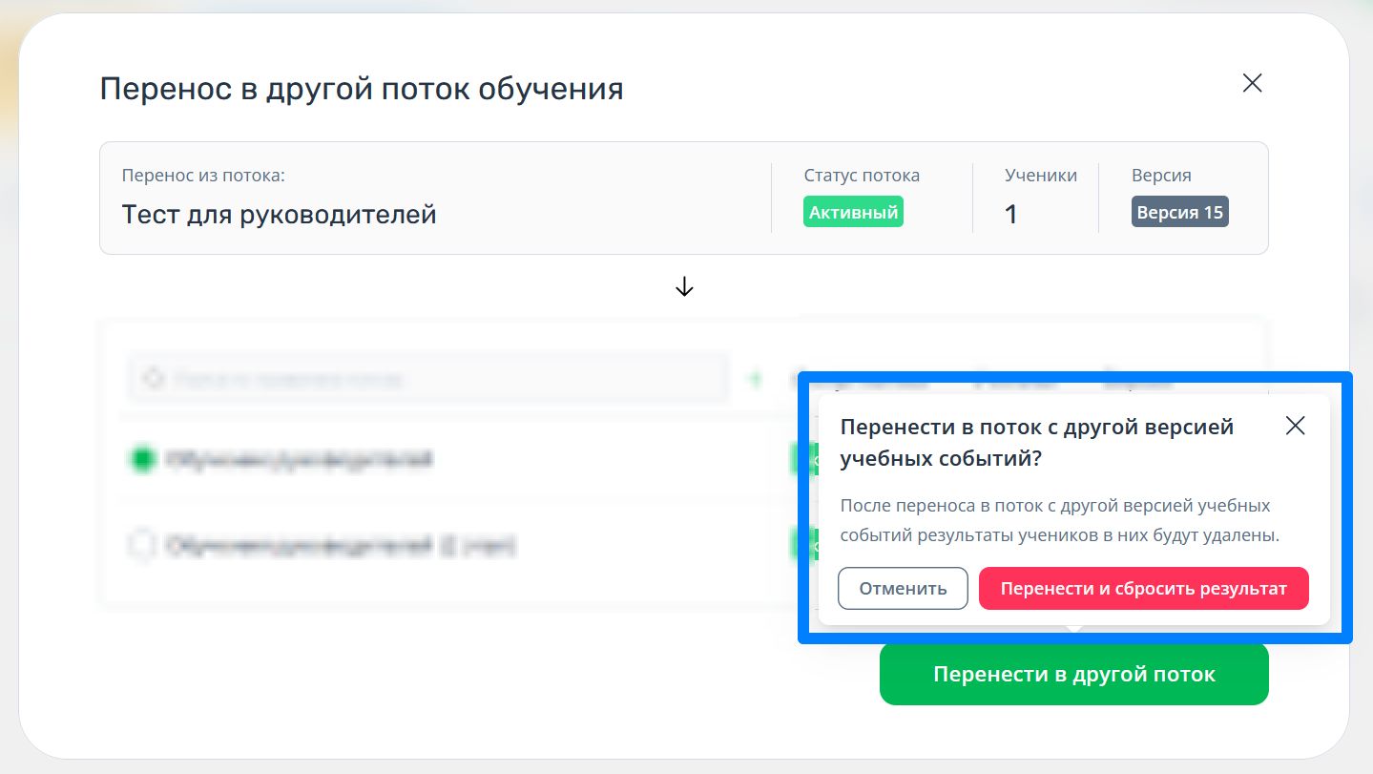Dismiss the confirmation popover with its X
Viewport: 1373px width, 774px height.
[x=1295, y=426]
